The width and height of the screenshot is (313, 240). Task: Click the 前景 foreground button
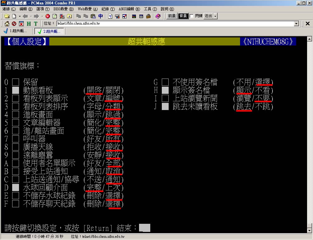point(172,16)
